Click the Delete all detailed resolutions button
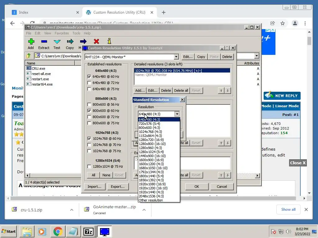 [181, 91]
